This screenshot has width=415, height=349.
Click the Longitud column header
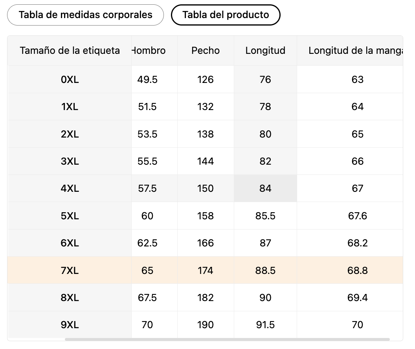pyautogui.click(x=265, y=51)
